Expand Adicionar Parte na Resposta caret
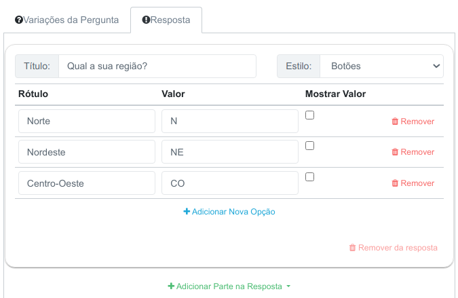This screenshot has height=298, width=458. (288, 286)
